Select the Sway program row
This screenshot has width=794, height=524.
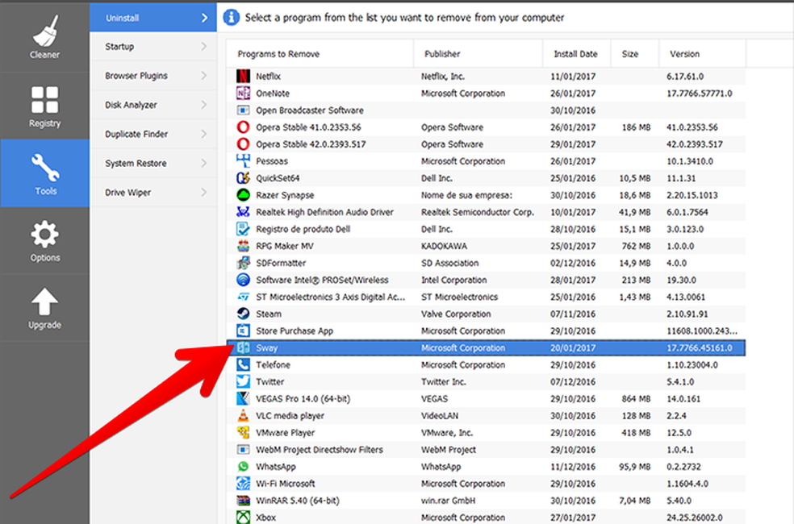(x=484, y=348)
